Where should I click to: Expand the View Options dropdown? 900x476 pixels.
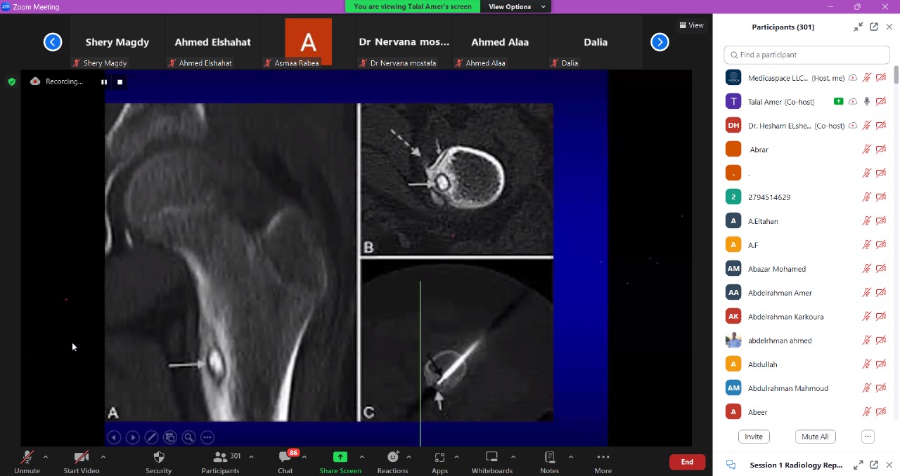click(x=517, y=6)
